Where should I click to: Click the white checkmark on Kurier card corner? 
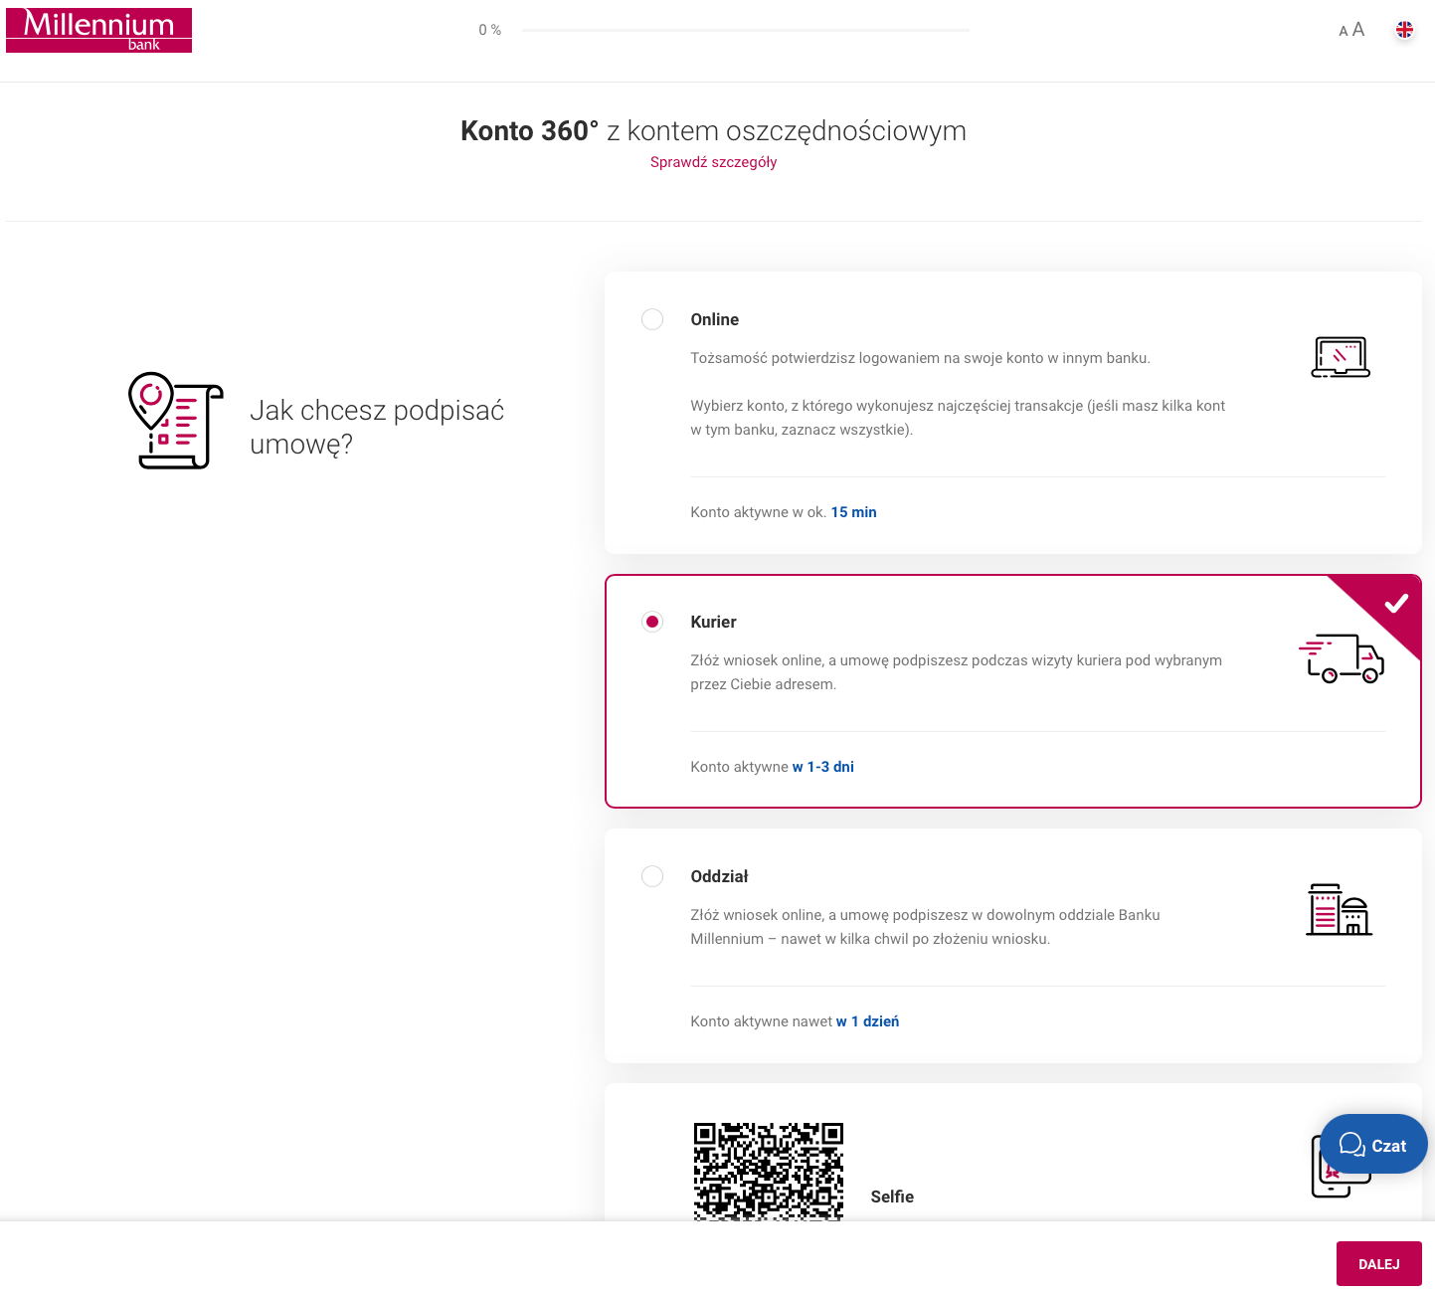[x=1396, y=603]
